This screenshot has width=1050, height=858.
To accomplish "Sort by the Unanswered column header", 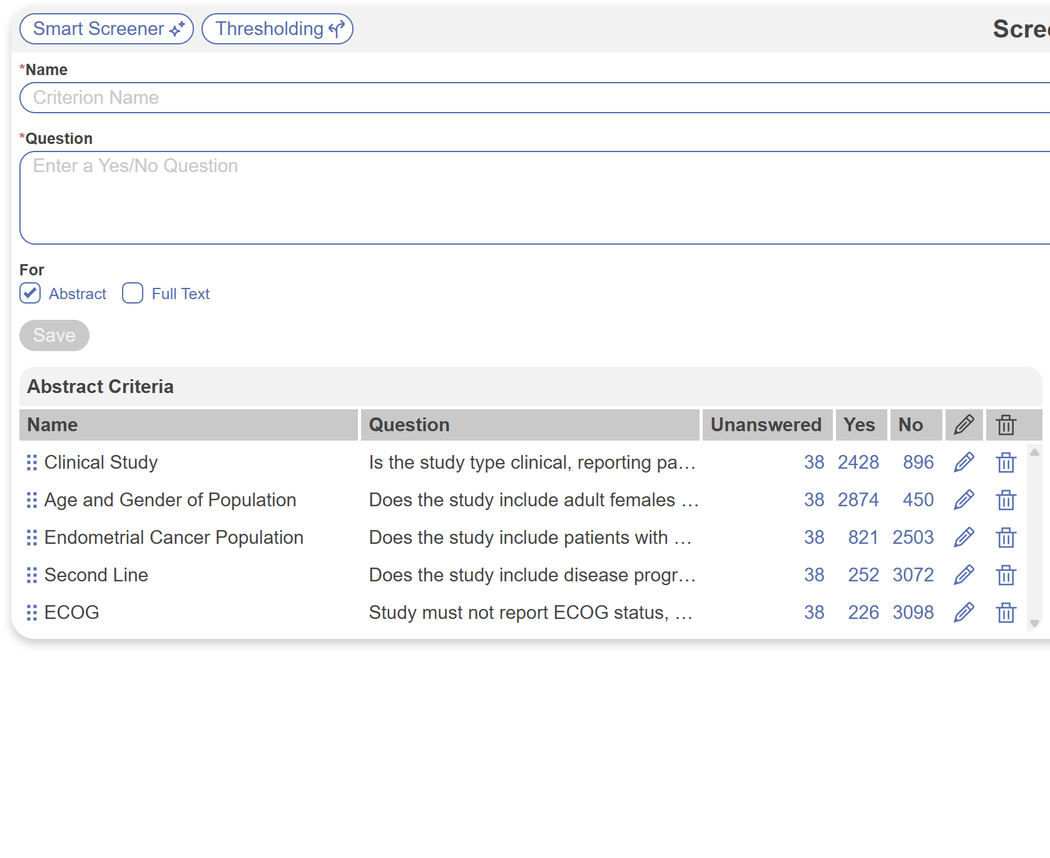I will point(766,425).
